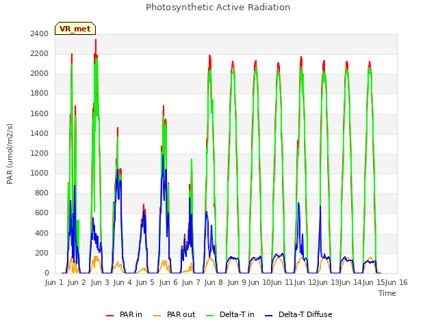Viewport: 438px width, 328px height.
Task: Click the 800 y-axis tick label
Action: click(42, 193)
